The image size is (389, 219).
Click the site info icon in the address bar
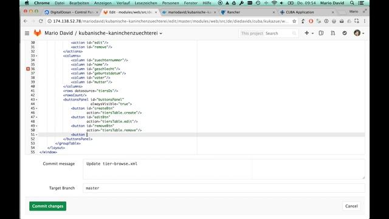tap(50, 21)
